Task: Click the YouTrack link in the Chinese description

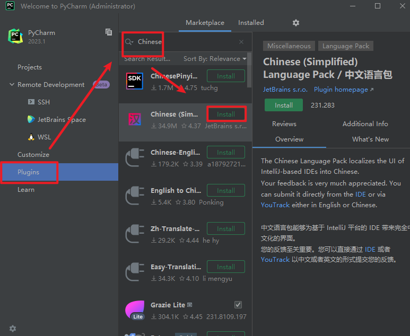Action: (275, 260)
